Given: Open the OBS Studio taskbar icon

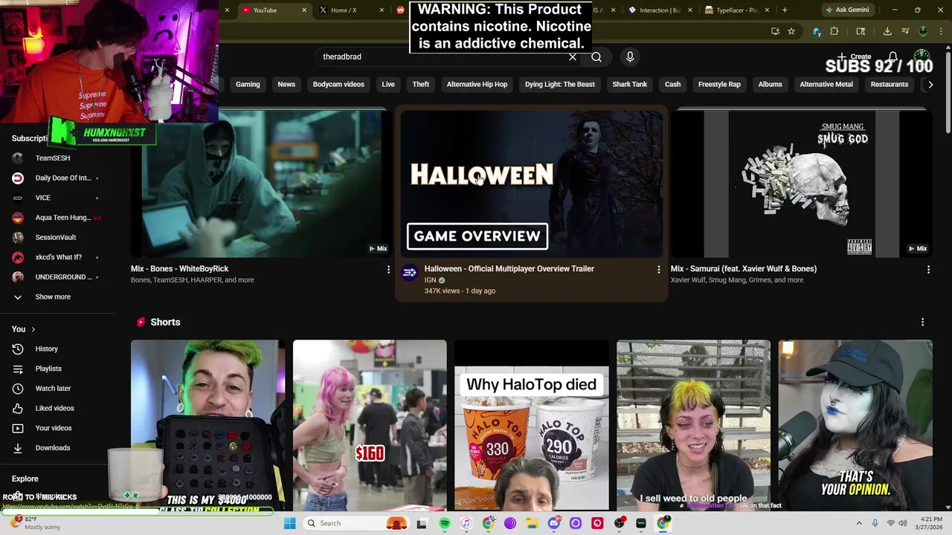Looking at the screenshot, I should pyautogui.click(x=619, y=523).
